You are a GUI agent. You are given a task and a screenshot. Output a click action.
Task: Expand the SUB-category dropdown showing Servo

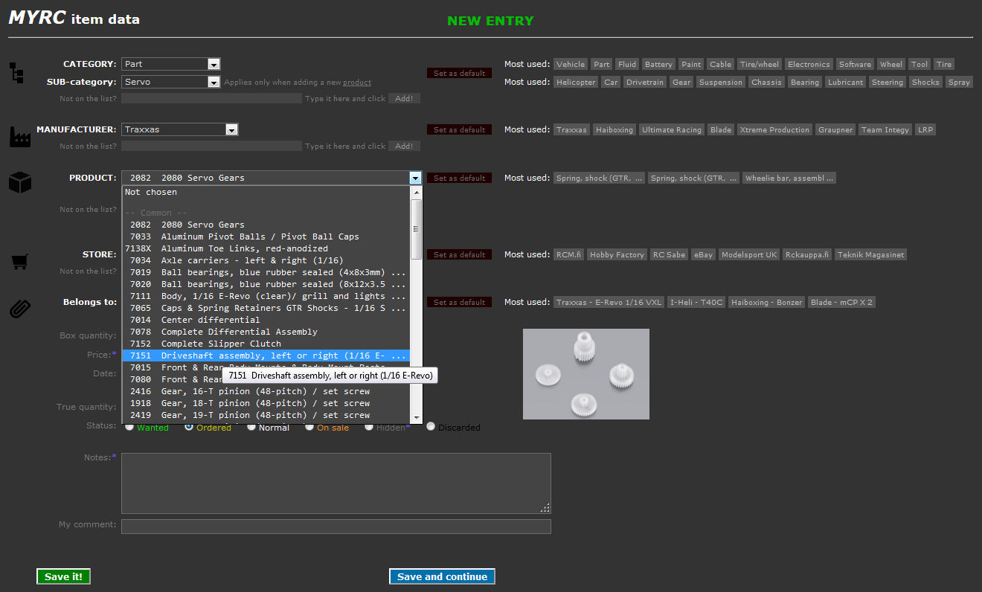171,82
